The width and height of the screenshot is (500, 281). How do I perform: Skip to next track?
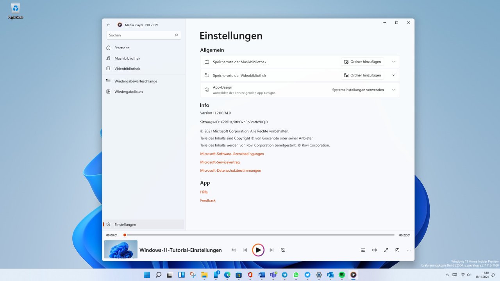[271, 250]
